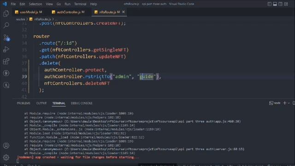Place cursor on line 39 number
Screen dimensions: 295x166
pos(24,77)
